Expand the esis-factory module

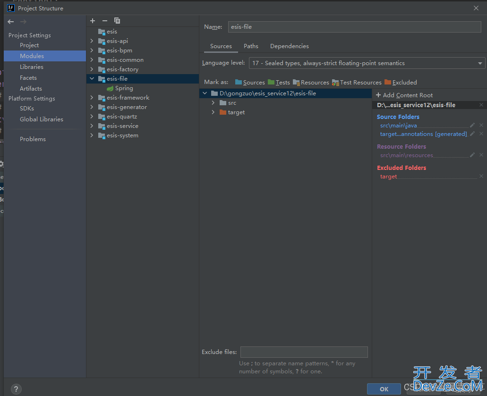pyautogui.click(x=92, y=69)
